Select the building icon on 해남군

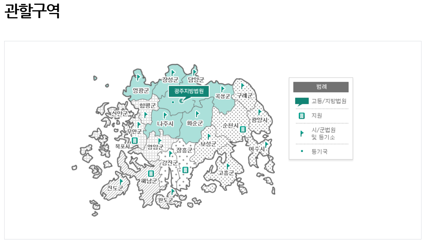(151, 173)
